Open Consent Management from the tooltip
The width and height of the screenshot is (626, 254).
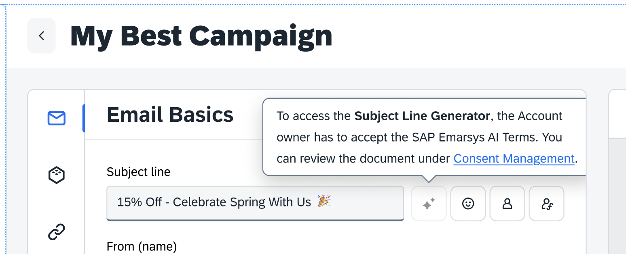coord(514,158)
